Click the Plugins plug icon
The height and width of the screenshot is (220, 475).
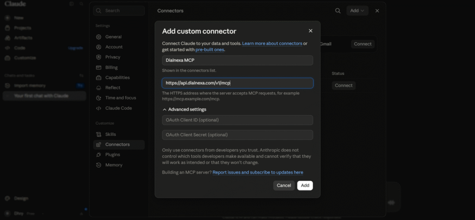pos(98,155)
